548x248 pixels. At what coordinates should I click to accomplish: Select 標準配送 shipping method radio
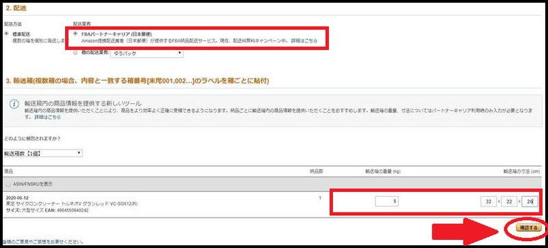coord(5,34)
